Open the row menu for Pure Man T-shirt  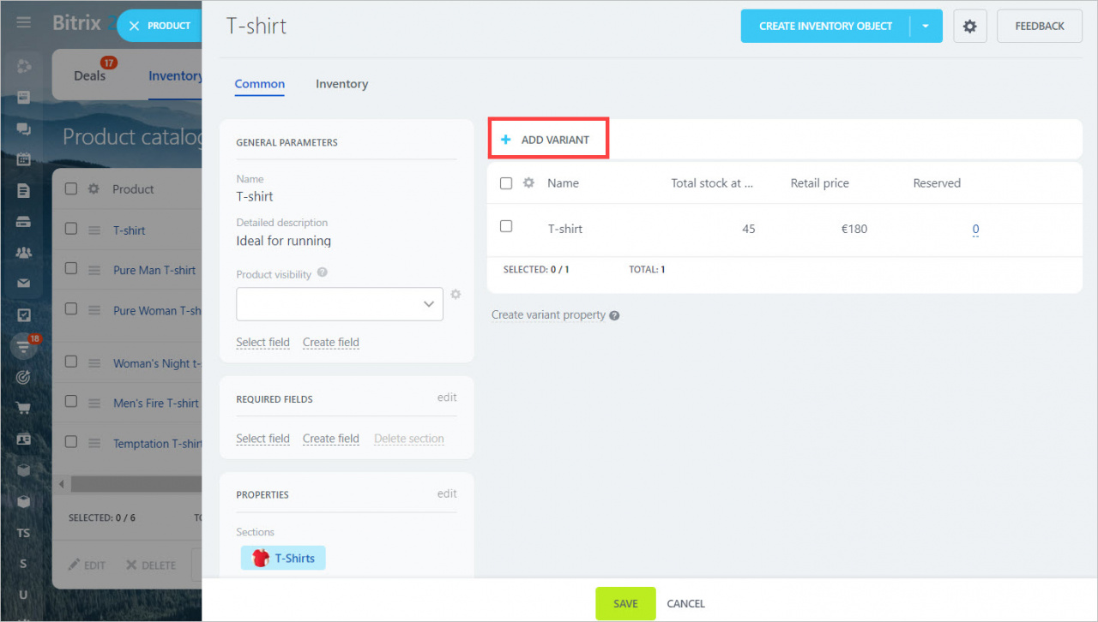pyautogui.click(x=94, y=270)
